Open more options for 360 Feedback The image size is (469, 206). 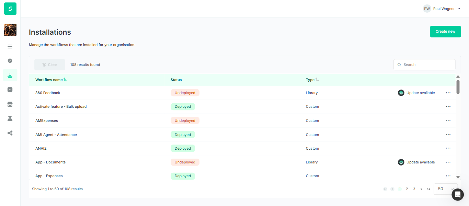tap(448, 93)
